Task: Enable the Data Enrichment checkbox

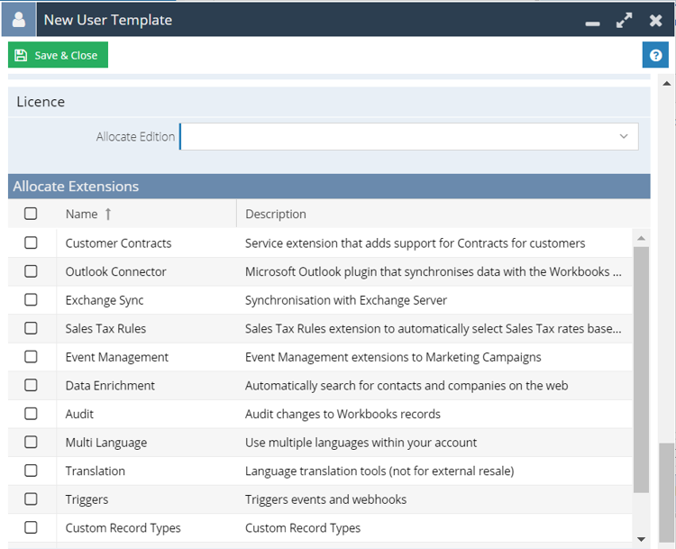Action: tap(31, 385)
